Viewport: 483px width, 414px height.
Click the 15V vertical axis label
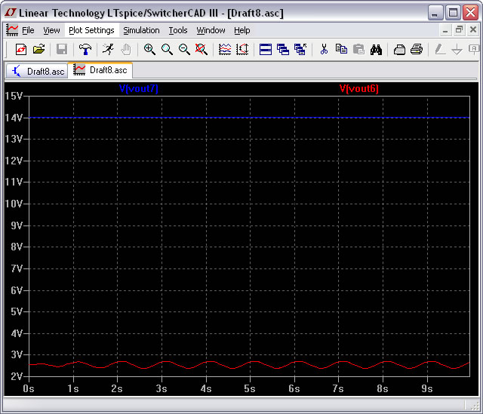(14, 96)
